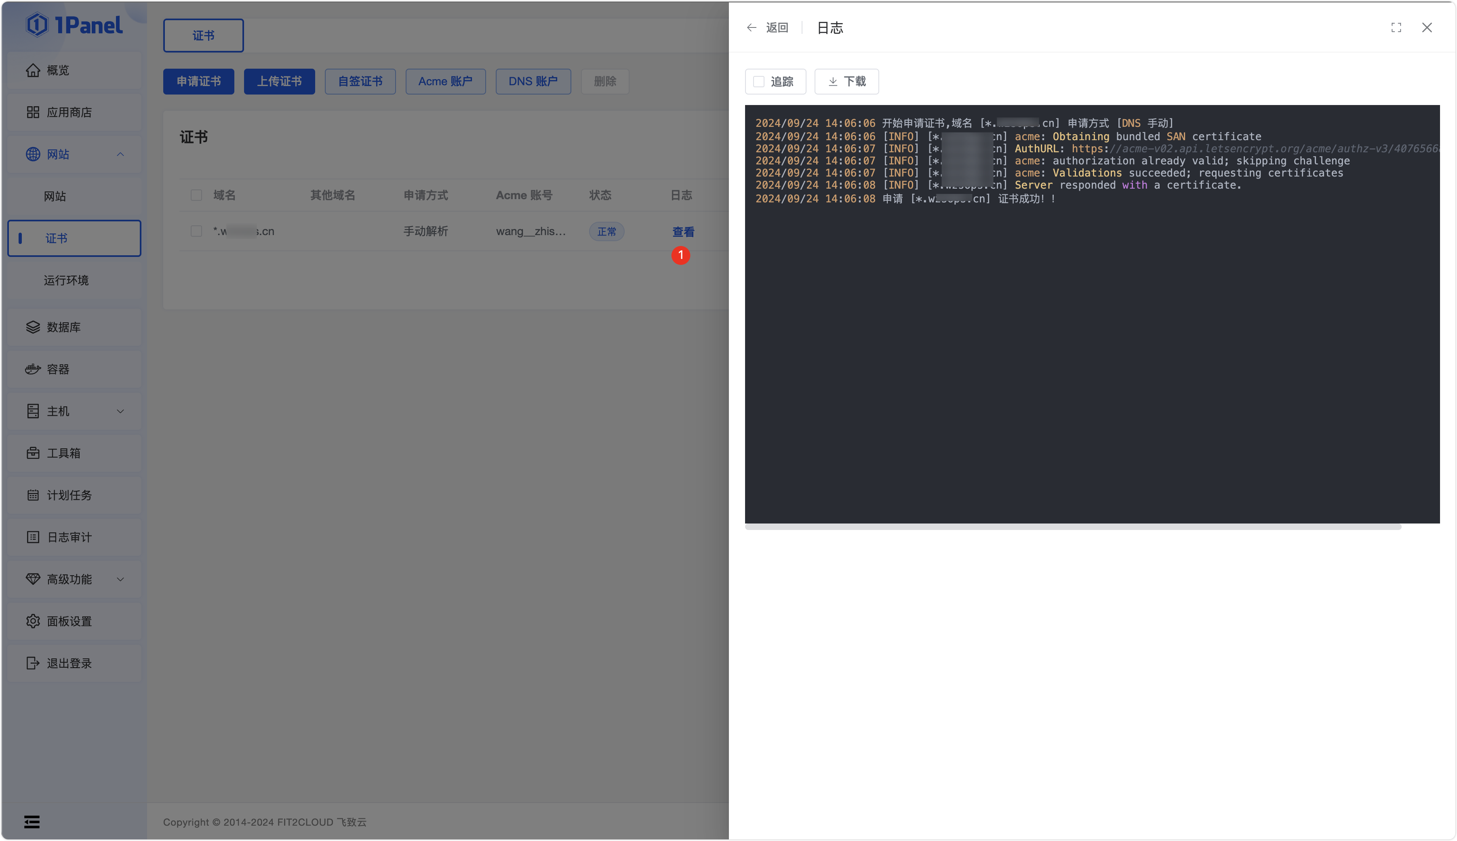Select the 证书 tab at top
This screenshot has width=1457, height=841.
click(203, 36)
